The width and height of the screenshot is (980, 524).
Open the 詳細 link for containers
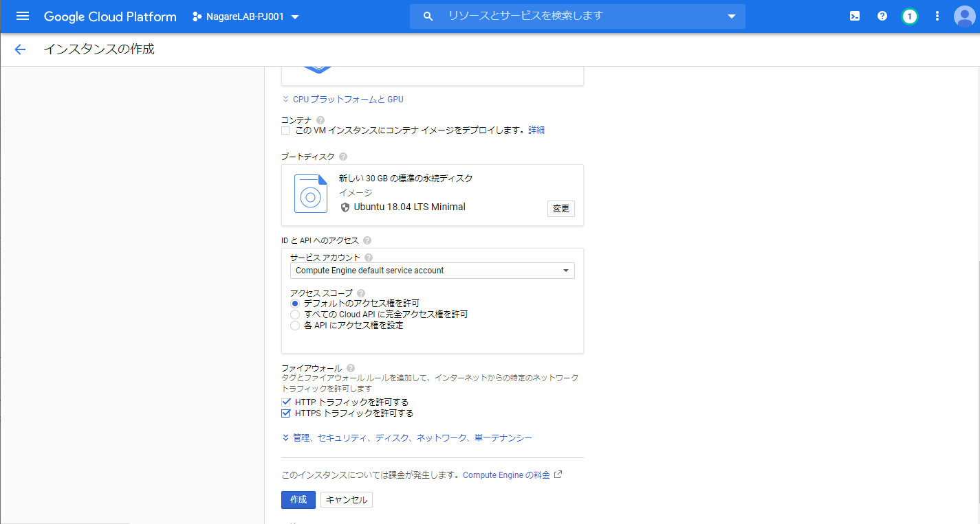[x=536, y=130]
